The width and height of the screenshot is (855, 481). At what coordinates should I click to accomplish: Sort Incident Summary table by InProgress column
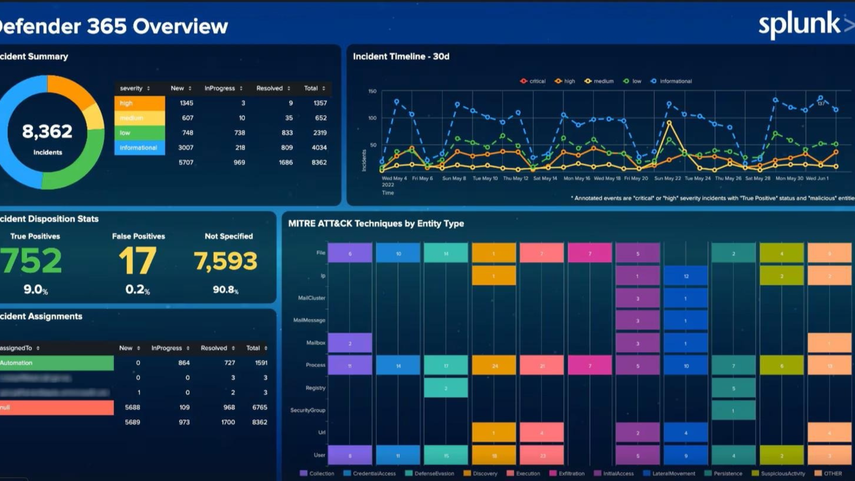click(x=224, y=88)
